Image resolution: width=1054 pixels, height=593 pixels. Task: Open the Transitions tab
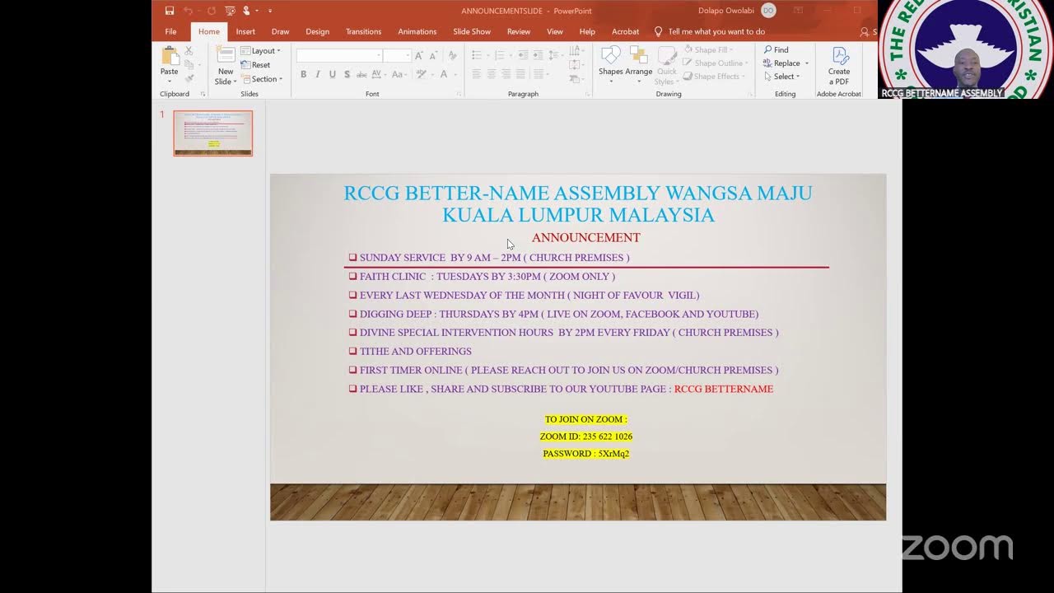(363, 31)
